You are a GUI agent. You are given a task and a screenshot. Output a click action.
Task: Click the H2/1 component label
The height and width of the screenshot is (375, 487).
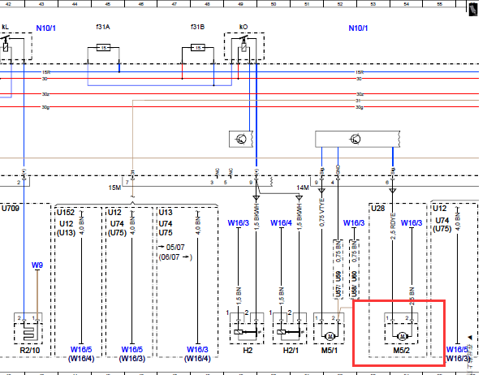click(x=291, y=351)
